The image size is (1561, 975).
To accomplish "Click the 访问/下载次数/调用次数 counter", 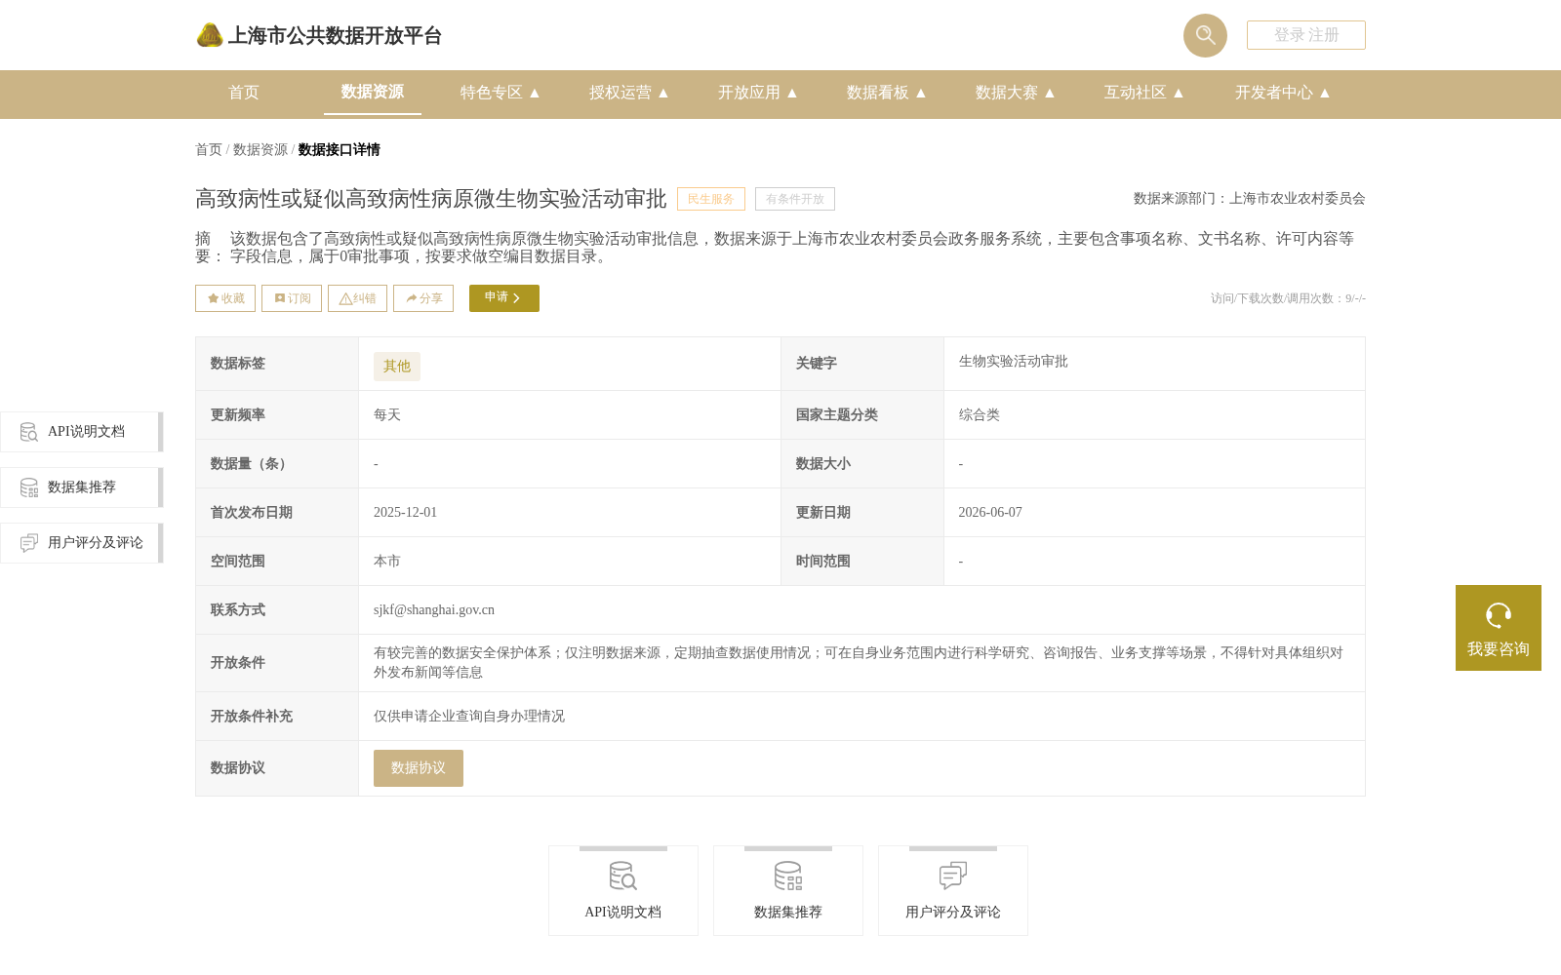I will click(1288, 298).
